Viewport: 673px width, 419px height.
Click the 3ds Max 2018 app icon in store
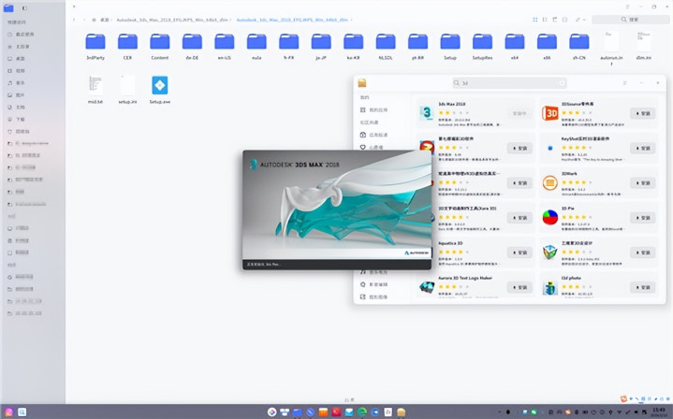pos(427,113)
